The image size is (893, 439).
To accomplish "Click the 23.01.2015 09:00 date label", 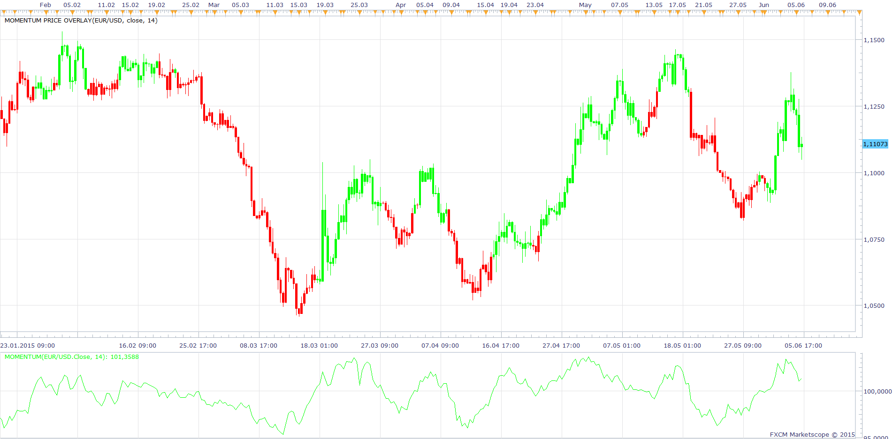I will 27,346.
